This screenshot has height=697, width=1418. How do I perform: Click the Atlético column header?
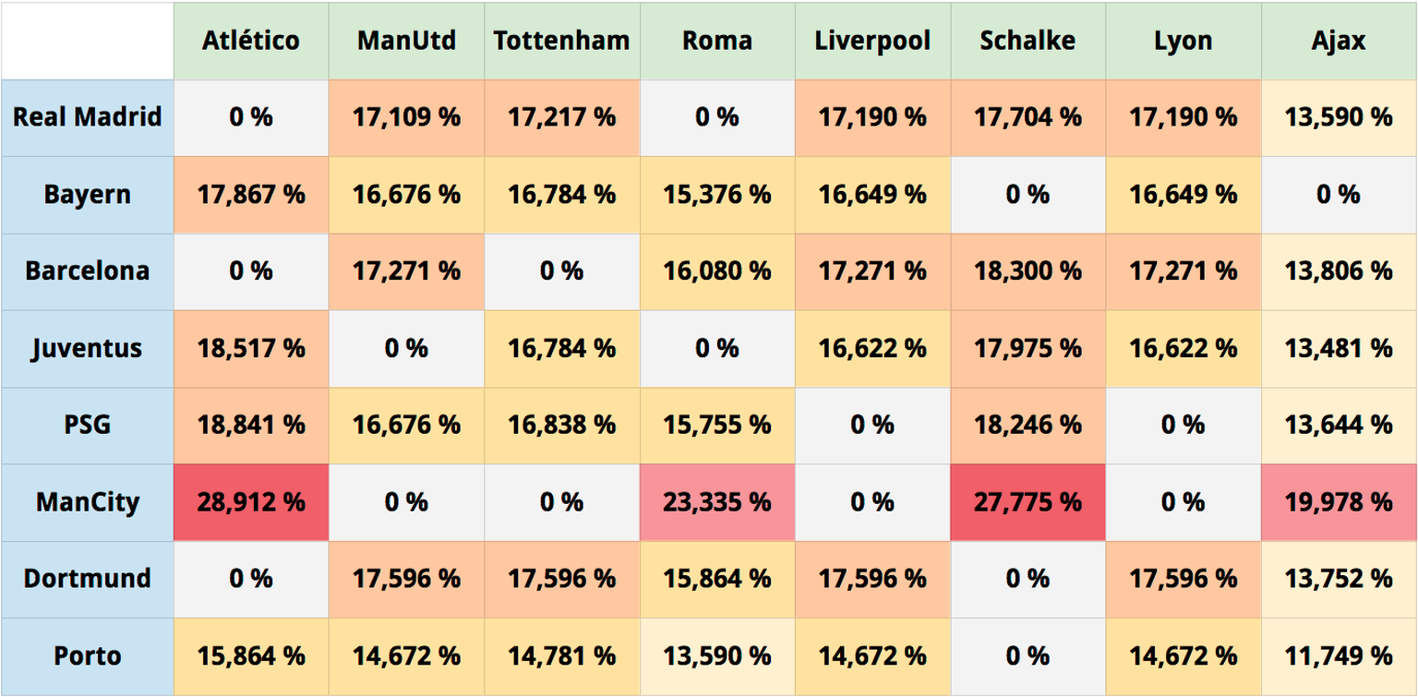(x=250, y=41)
